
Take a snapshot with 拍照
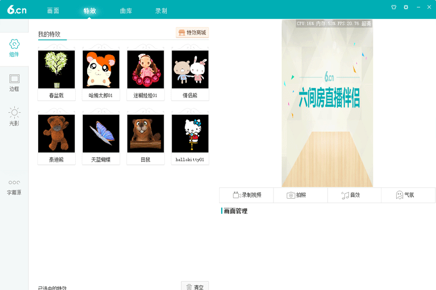pyautogui.click(x=300, y=195)
